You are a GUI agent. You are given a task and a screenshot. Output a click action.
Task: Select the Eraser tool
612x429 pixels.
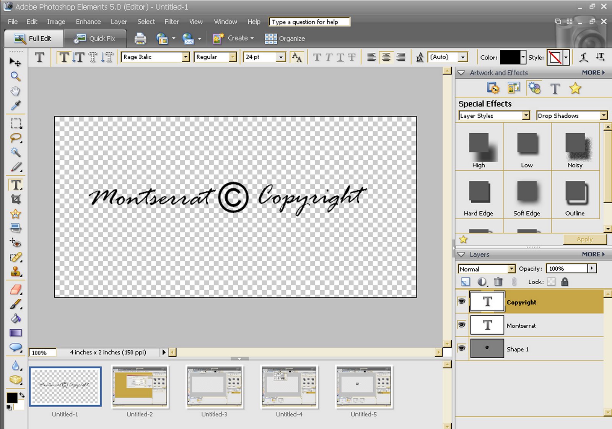16,289
